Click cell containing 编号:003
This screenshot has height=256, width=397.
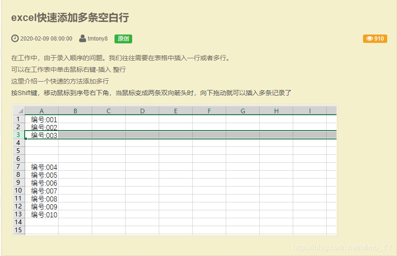pos(42,135)
